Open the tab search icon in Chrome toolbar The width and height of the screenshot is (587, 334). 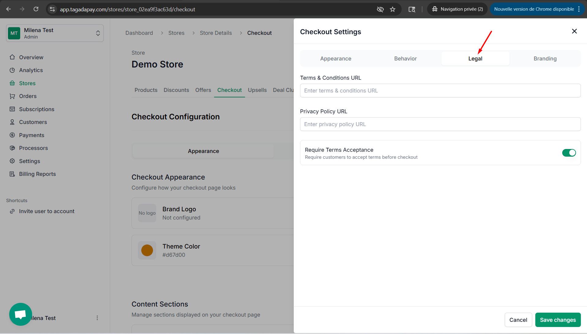pyautogui.click(x=412, y=9)
